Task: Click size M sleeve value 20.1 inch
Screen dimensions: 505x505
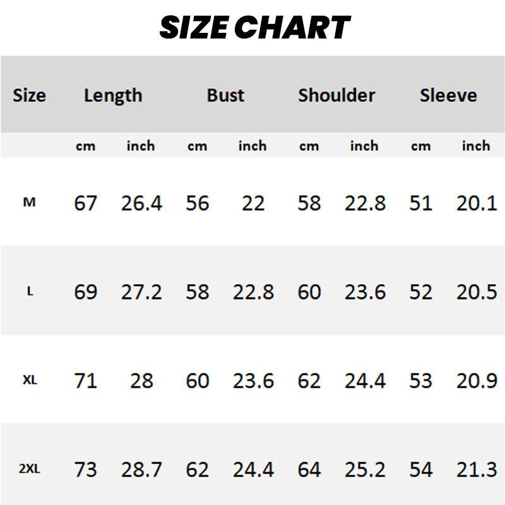Action: [477, 203]
